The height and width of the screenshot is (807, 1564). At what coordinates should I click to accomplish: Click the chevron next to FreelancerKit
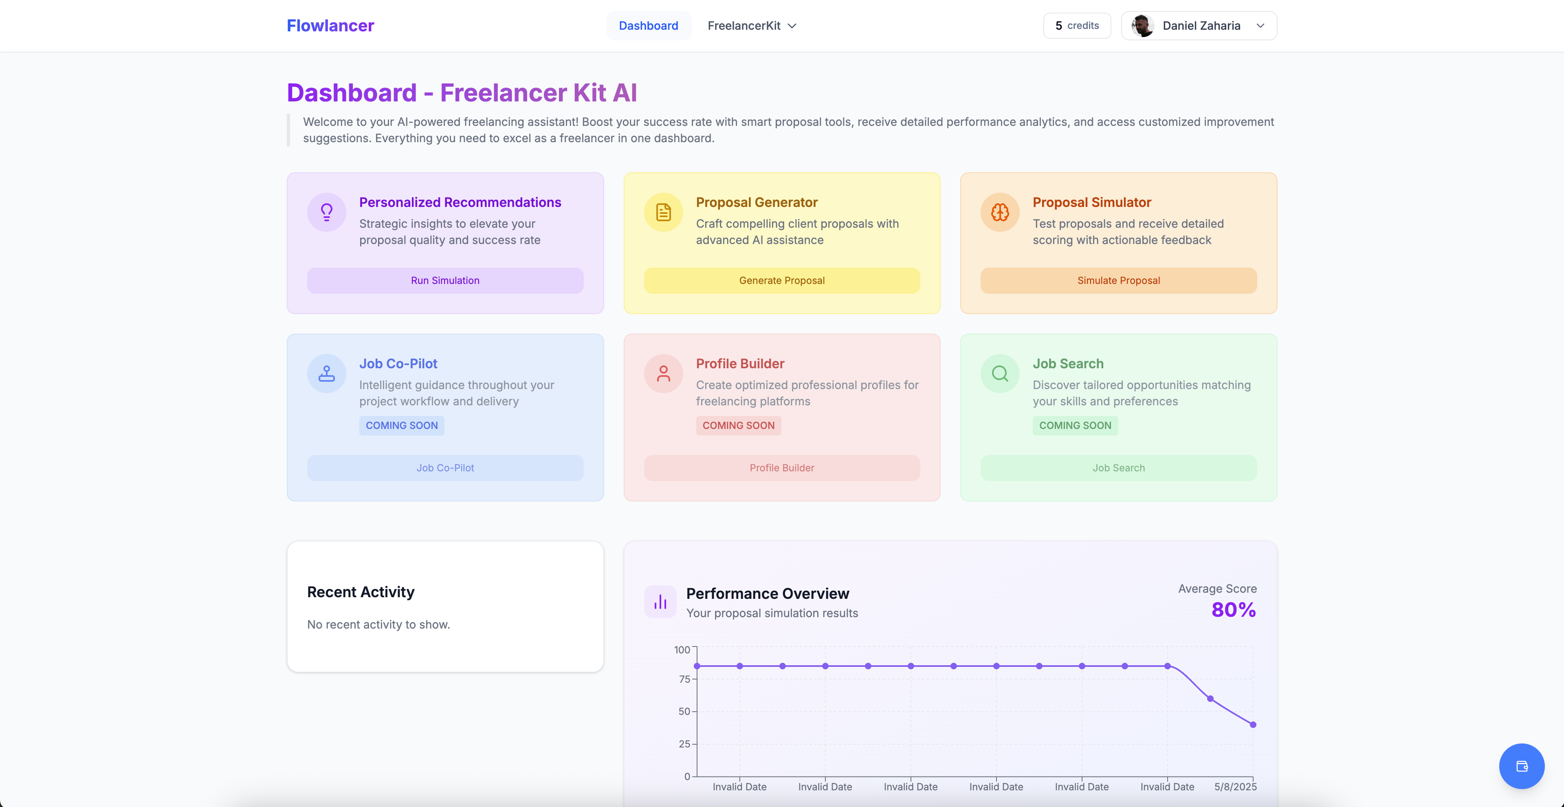(792, 26)
